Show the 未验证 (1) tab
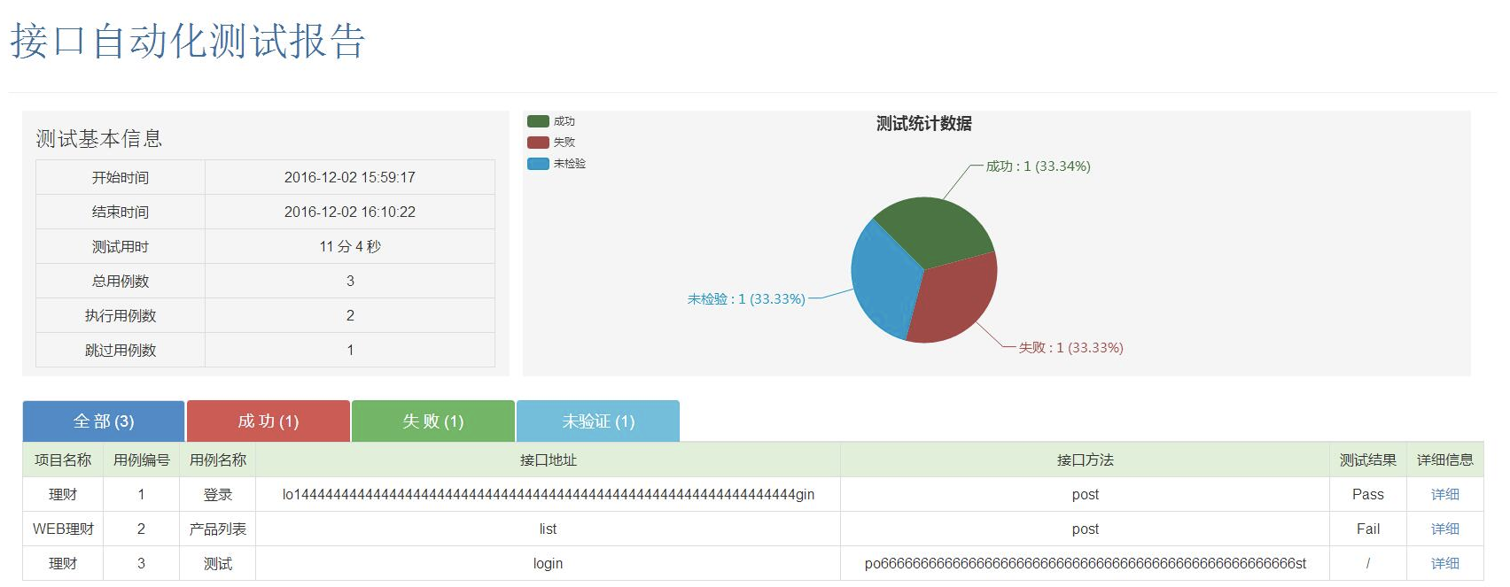The image size is (1510, 587). (x=598, y=421)
